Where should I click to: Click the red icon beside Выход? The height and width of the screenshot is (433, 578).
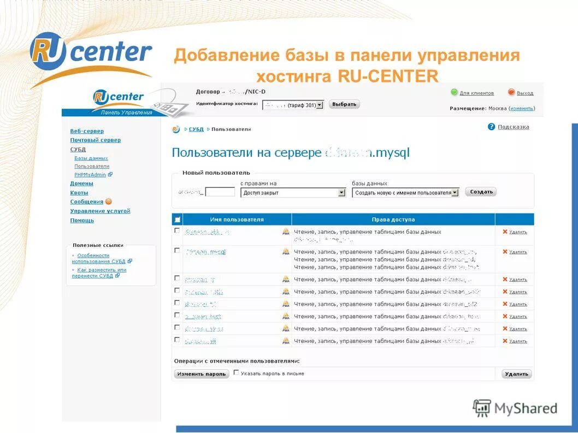[x=511, y=92]
